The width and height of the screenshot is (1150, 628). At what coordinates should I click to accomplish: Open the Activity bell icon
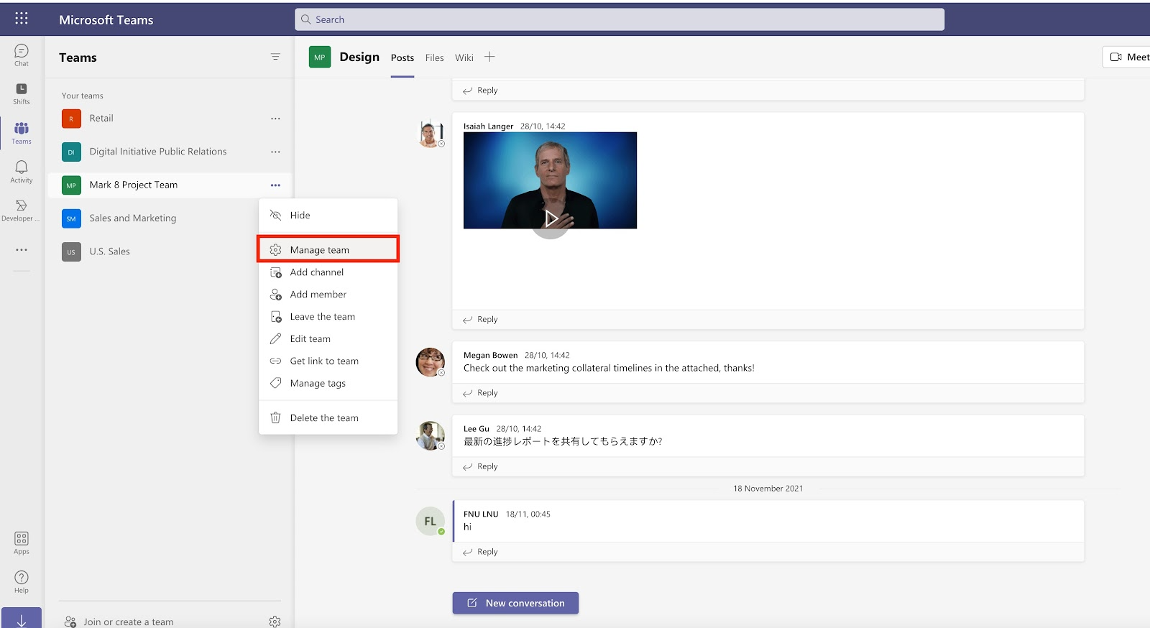tap(22, 172)
